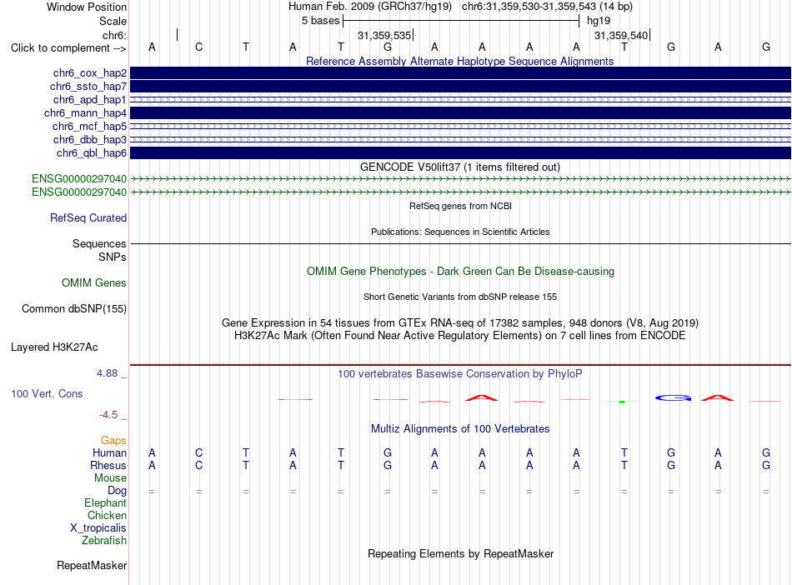Click the chr6_mann_hap4 alignment block bar
This screenshot has width=792, height=585.
460,113
